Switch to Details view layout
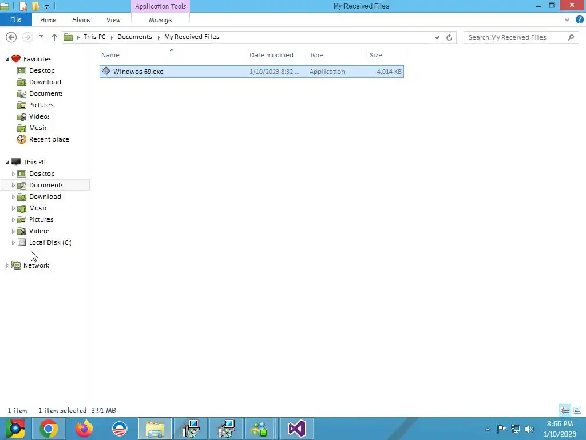Screen dimensions: 586x440 click(565, 410)
